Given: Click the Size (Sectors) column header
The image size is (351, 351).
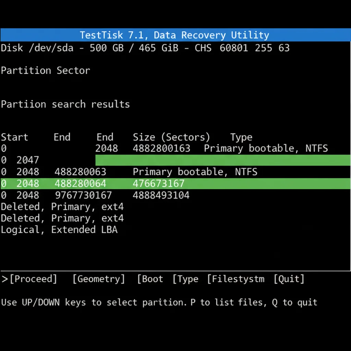Looking at the screenshot, I should tap(171, 137).
